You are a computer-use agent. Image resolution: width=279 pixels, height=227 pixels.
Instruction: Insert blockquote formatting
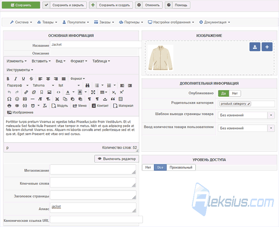(113, 99)
